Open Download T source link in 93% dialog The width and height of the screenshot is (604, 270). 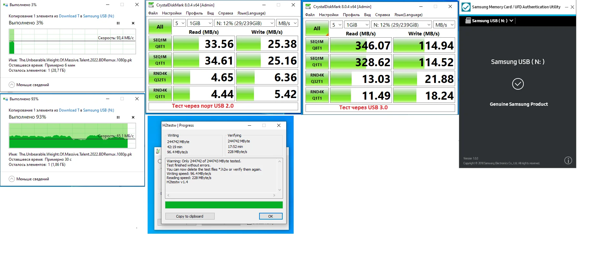pyautogui.click(x=69, y=110)
